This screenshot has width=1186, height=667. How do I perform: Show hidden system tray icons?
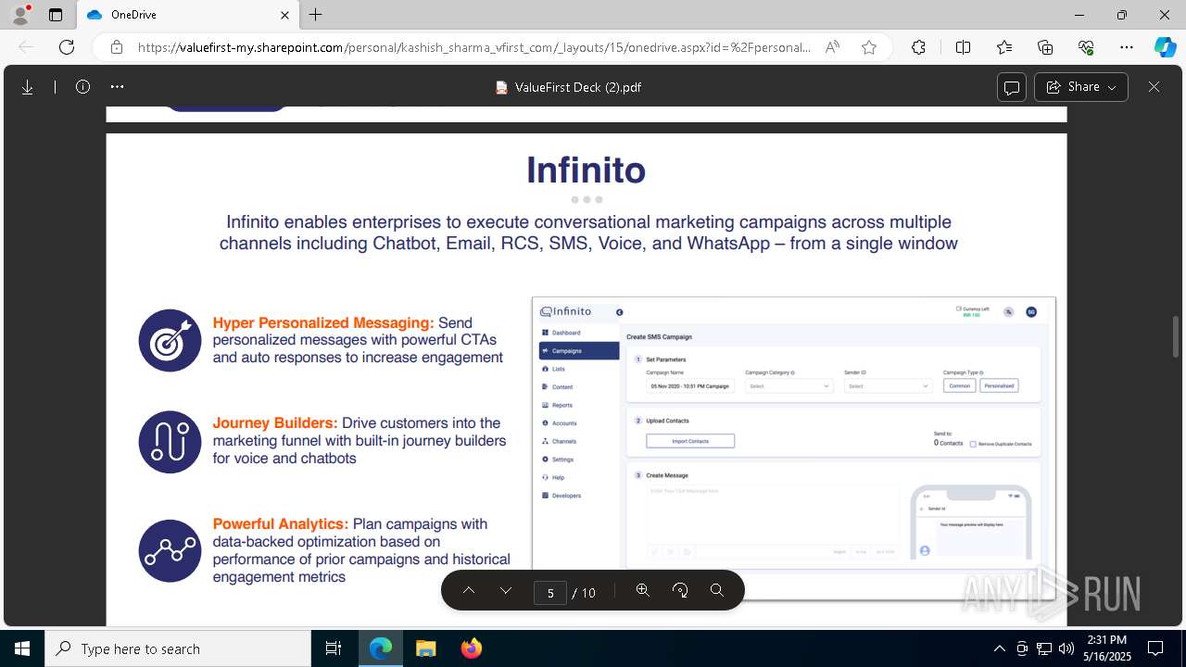(x=999, y=648)
